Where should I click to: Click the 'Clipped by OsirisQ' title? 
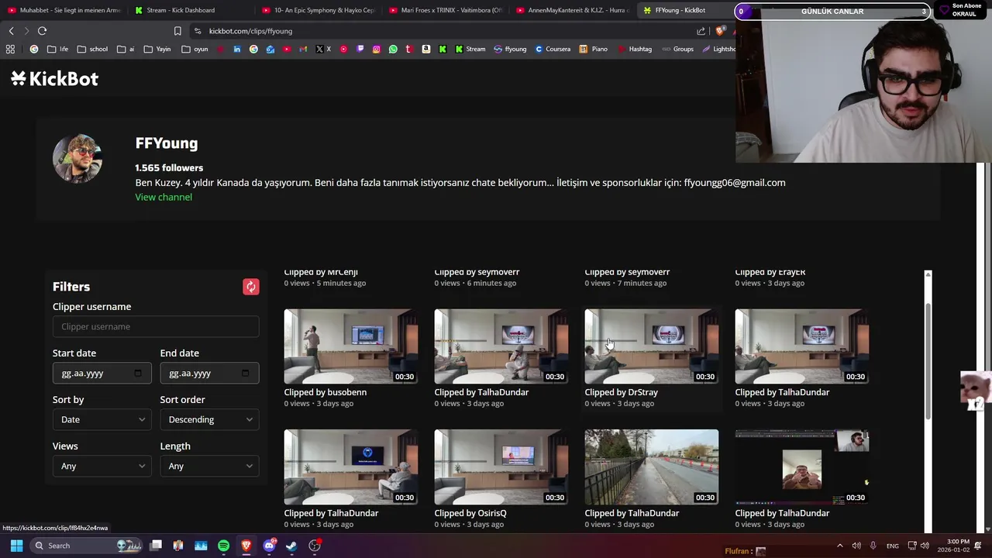tap(470, 513)
